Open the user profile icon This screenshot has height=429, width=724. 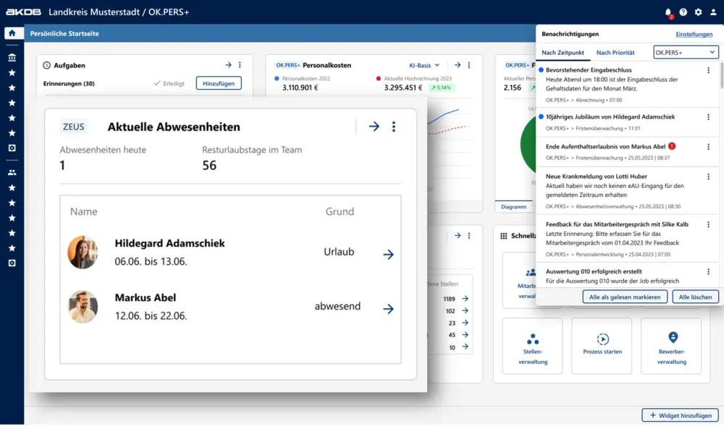coord(713,12)
